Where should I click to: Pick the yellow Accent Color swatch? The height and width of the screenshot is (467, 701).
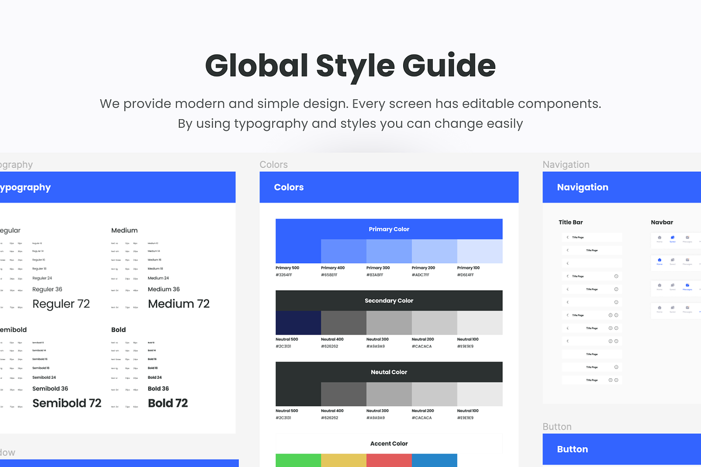(343, 460)
